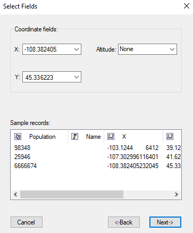Select the population value 98348

click(22, 148)
